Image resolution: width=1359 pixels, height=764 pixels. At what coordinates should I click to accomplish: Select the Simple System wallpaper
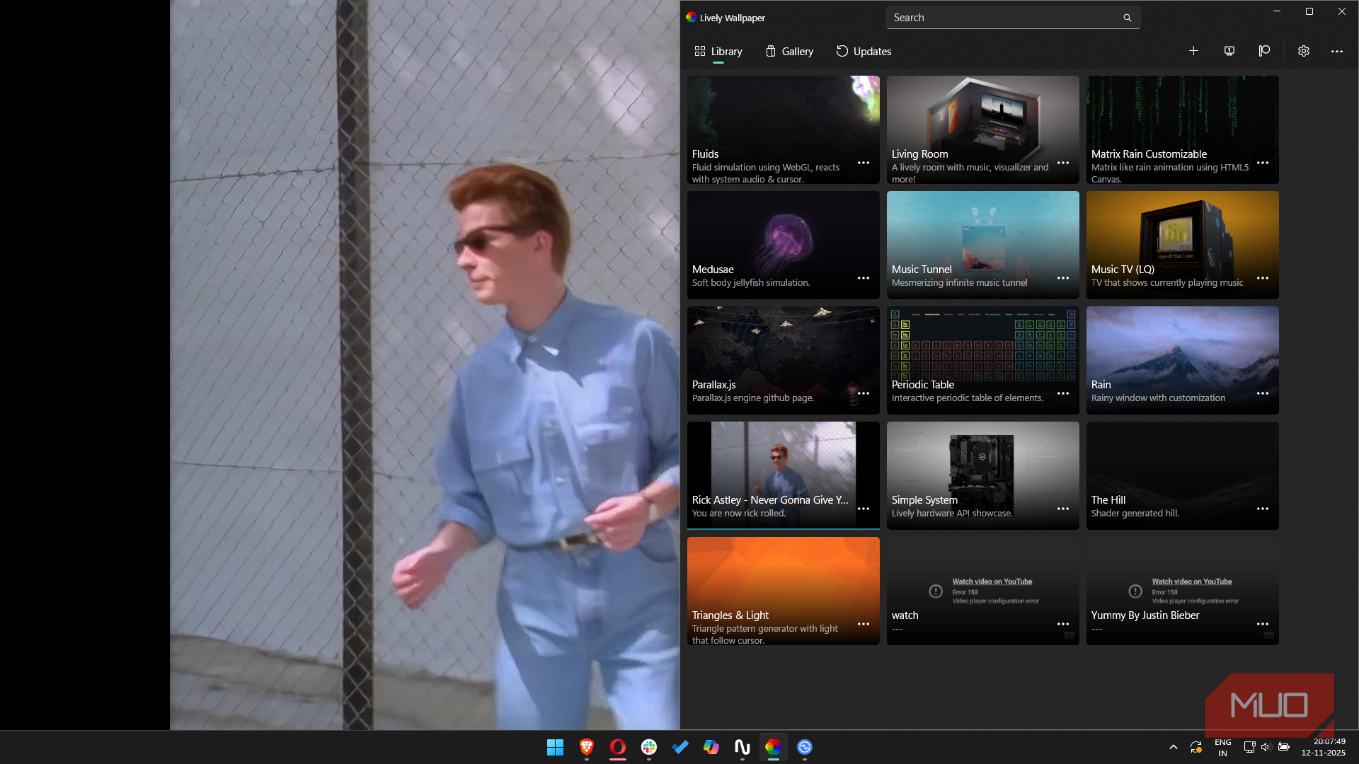point(983,475)
